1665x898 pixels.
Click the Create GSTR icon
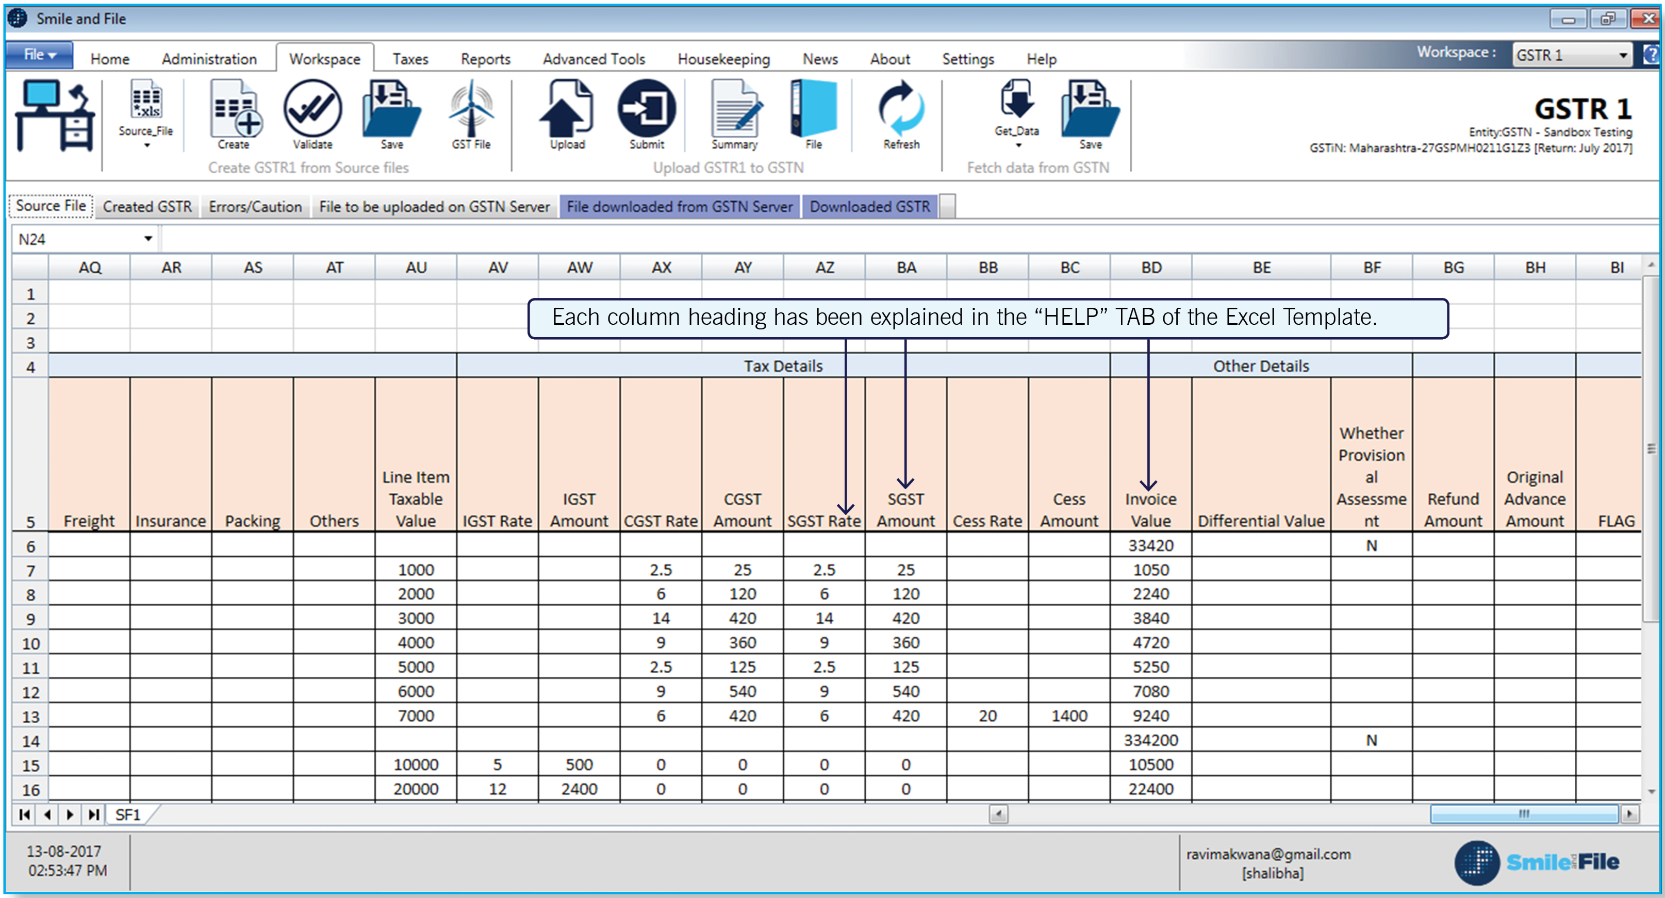235,109
